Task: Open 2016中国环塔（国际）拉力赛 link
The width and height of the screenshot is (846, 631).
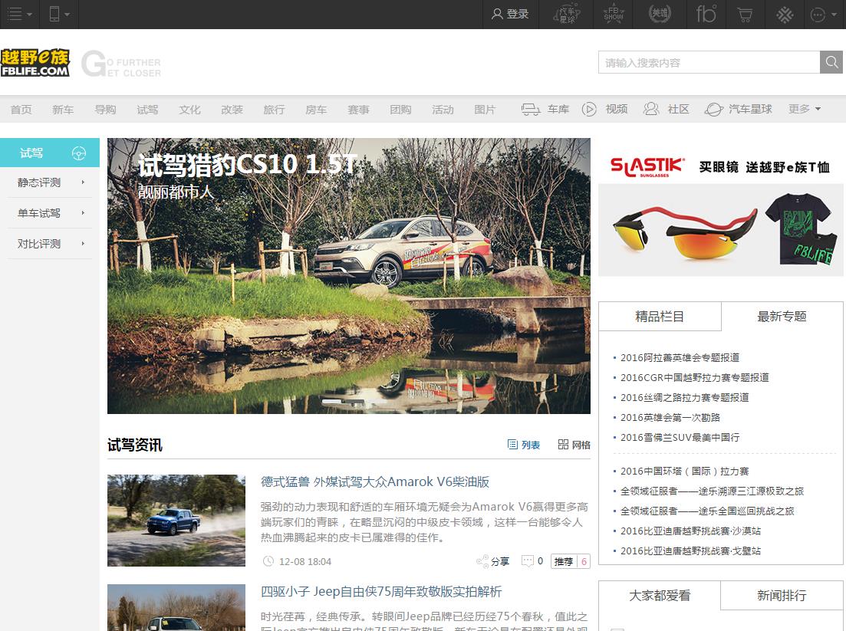Action: pyautogui.click(x=685, y=472)
